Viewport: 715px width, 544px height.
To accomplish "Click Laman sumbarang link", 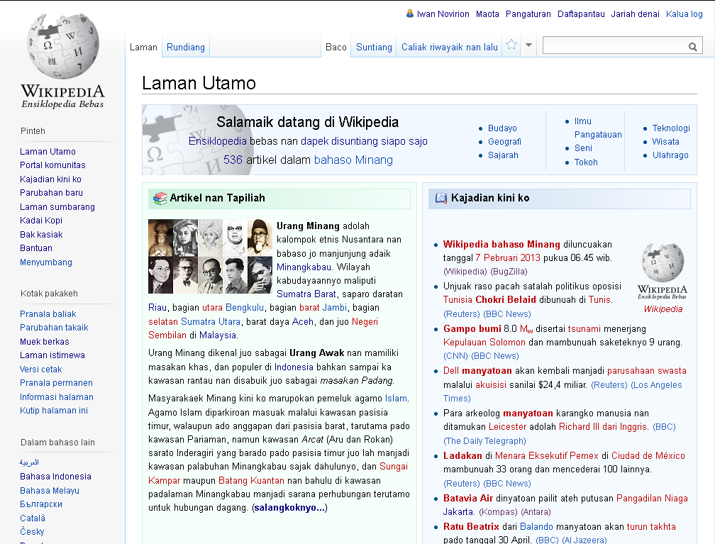I will tap(57, 206).
